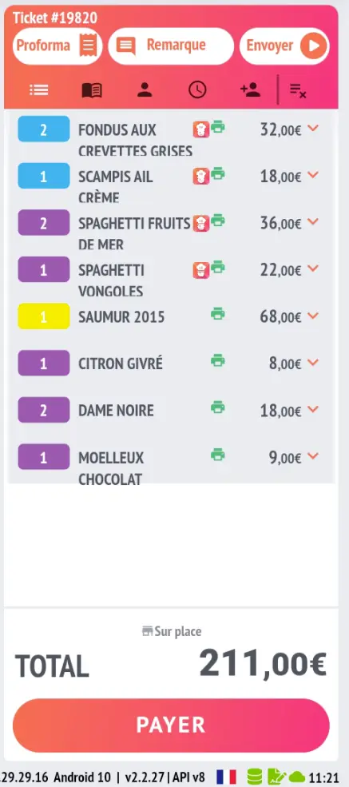349x787 pixels.
Task: Open the menu book icon
Action: (x=92, y=90)
